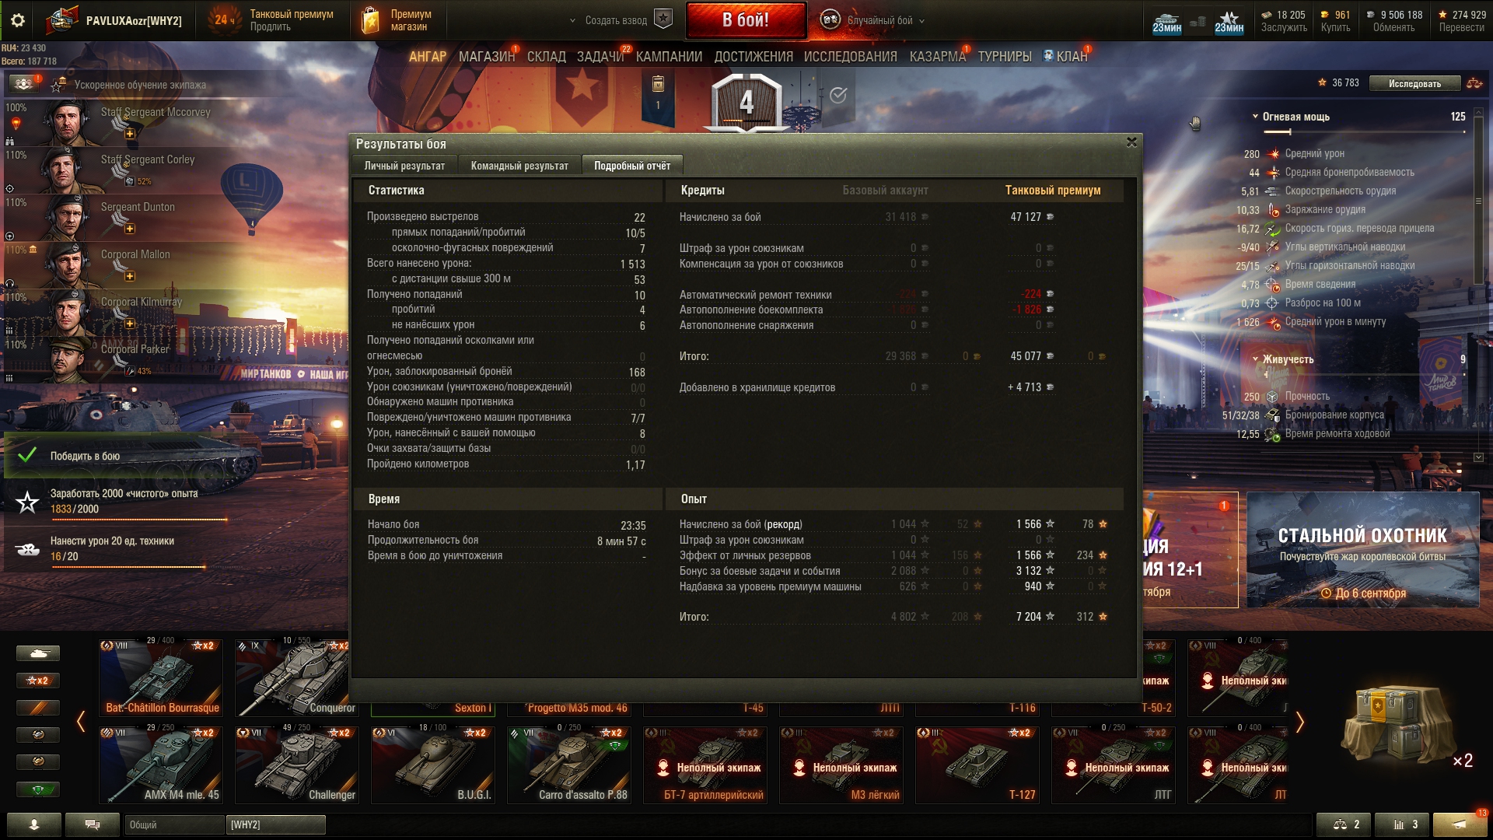Image resolution: width=1493 pixels, height=840 pixels.
Task: Open the Случайный бой mode dropdown
Action: 873,20
